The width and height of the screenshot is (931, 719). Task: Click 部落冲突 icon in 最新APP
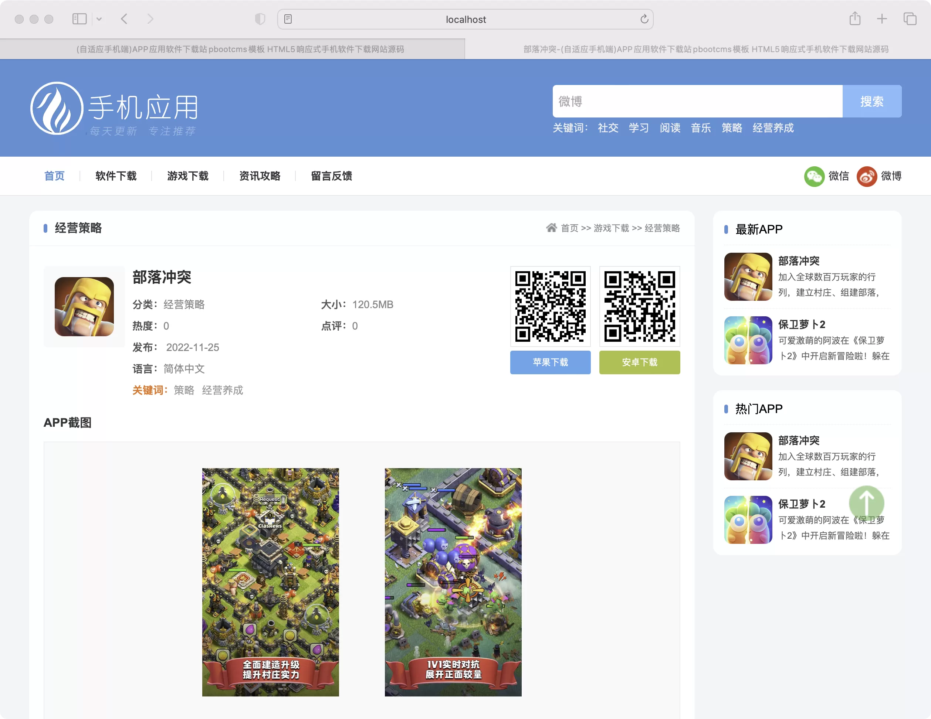click(x=748, y=277)
